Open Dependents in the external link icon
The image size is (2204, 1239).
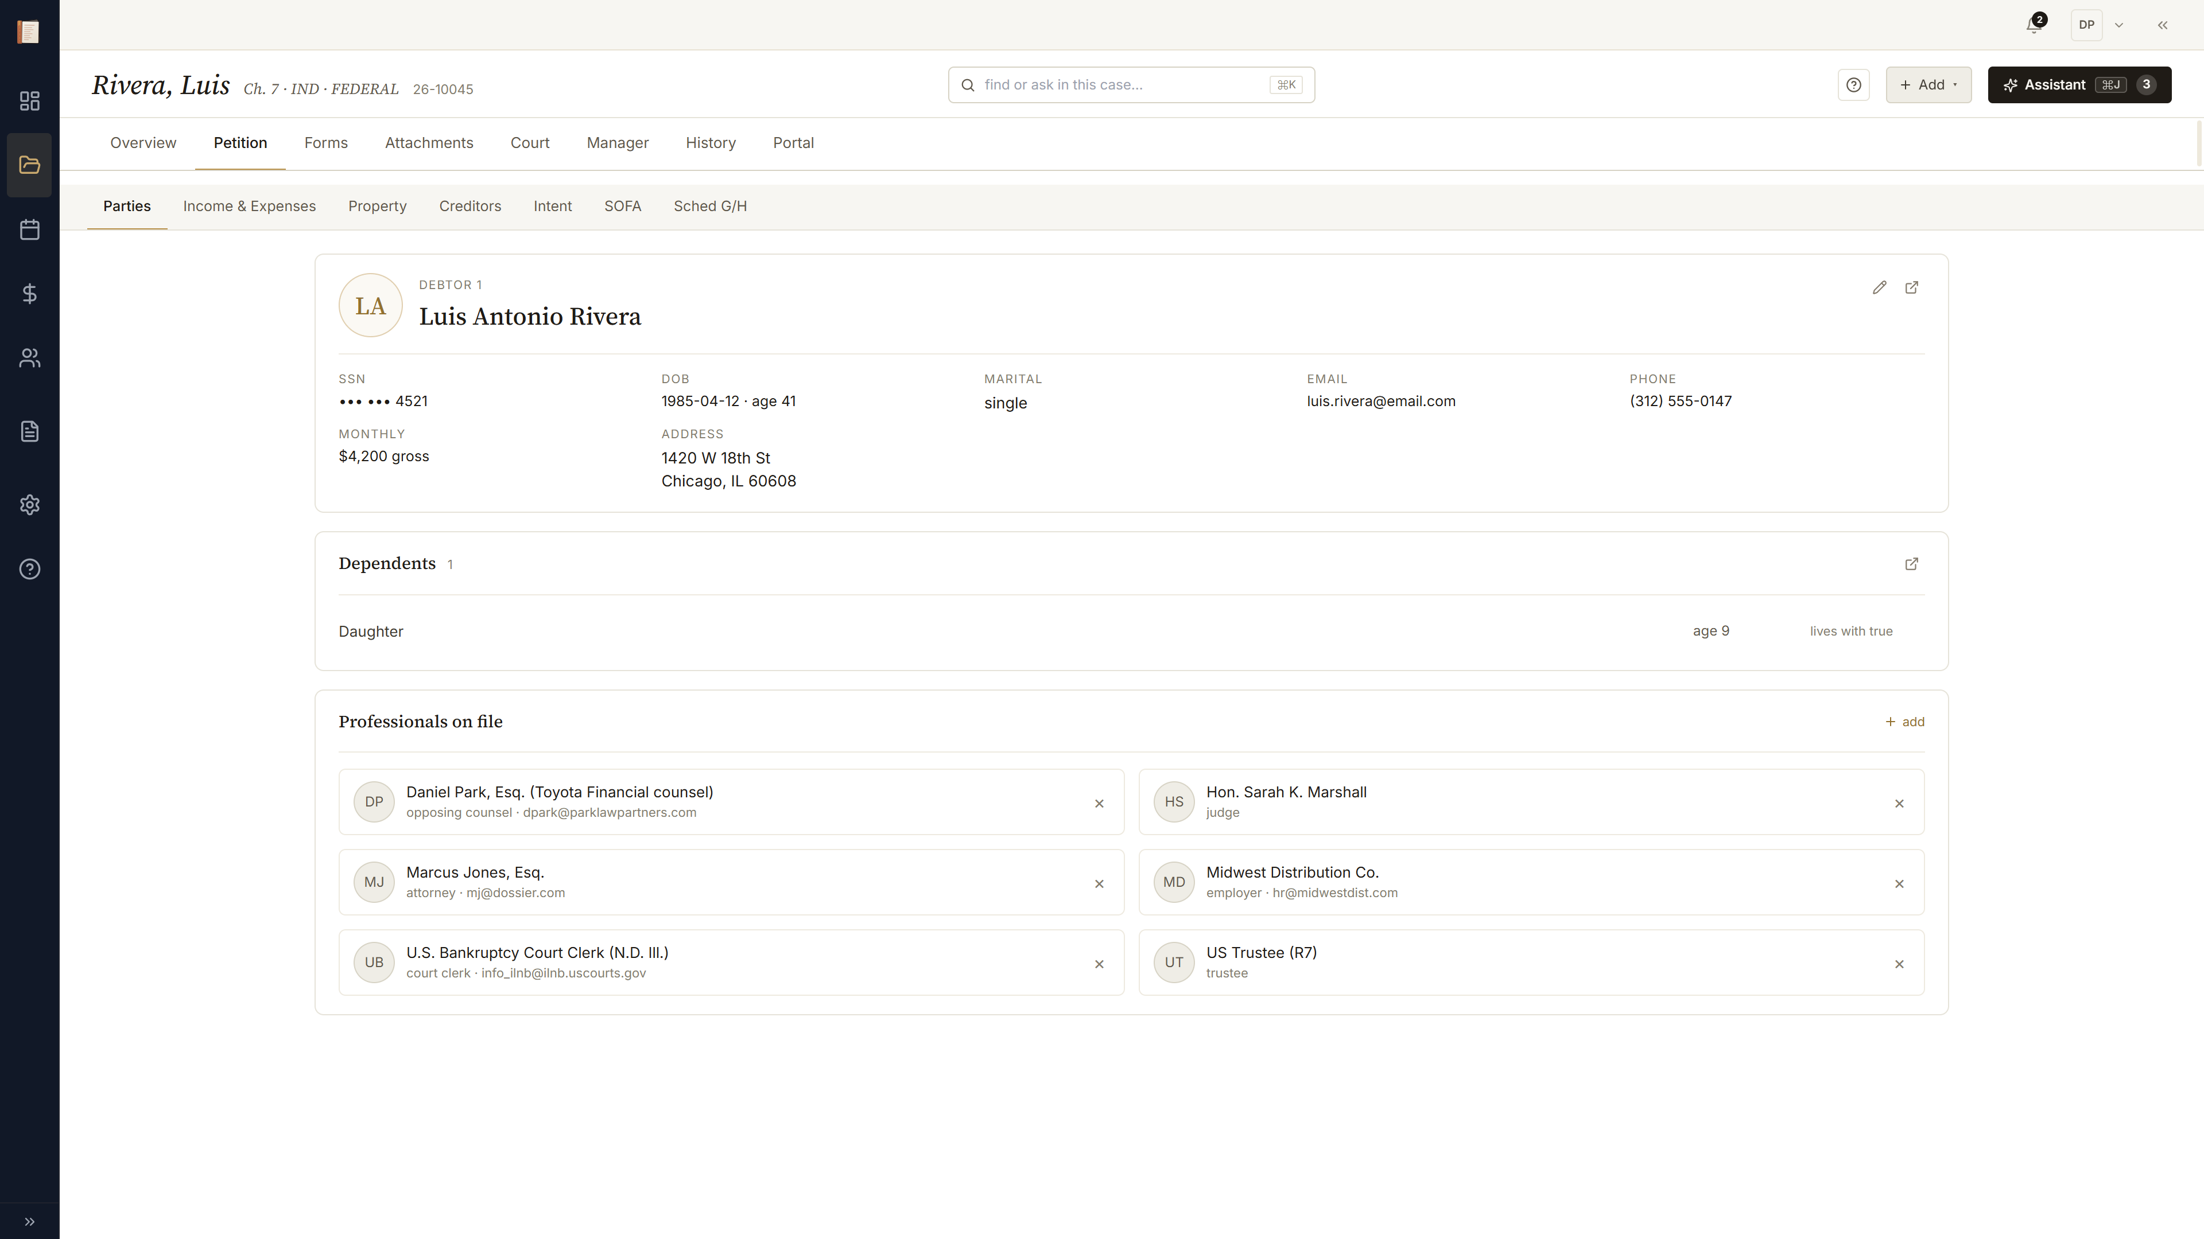(x=1911, y=563)
